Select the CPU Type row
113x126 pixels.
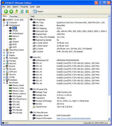[x=69, y=23]
